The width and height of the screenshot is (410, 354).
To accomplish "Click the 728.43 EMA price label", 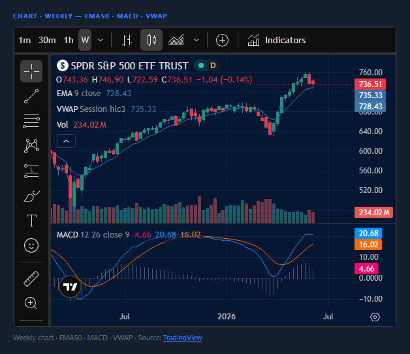I will (x=370, y=107).
